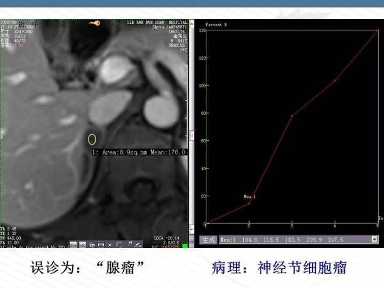Click the green status indicator below the image scrollbar
Image resolution: width=384 pixels, height=288 pixels.
coord(185,245)
